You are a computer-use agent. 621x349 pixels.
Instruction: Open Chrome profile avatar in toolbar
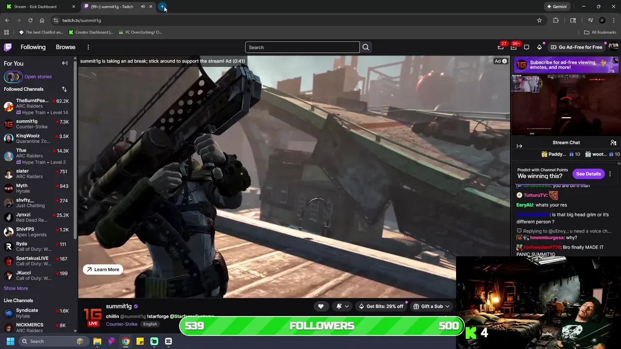pos(602,20)
